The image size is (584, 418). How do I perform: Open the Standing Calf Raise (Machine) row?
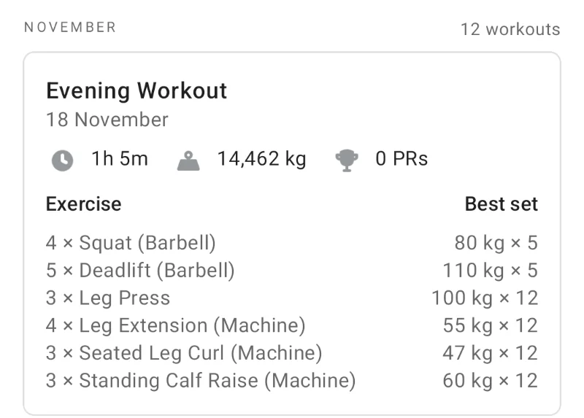point(292,381)
